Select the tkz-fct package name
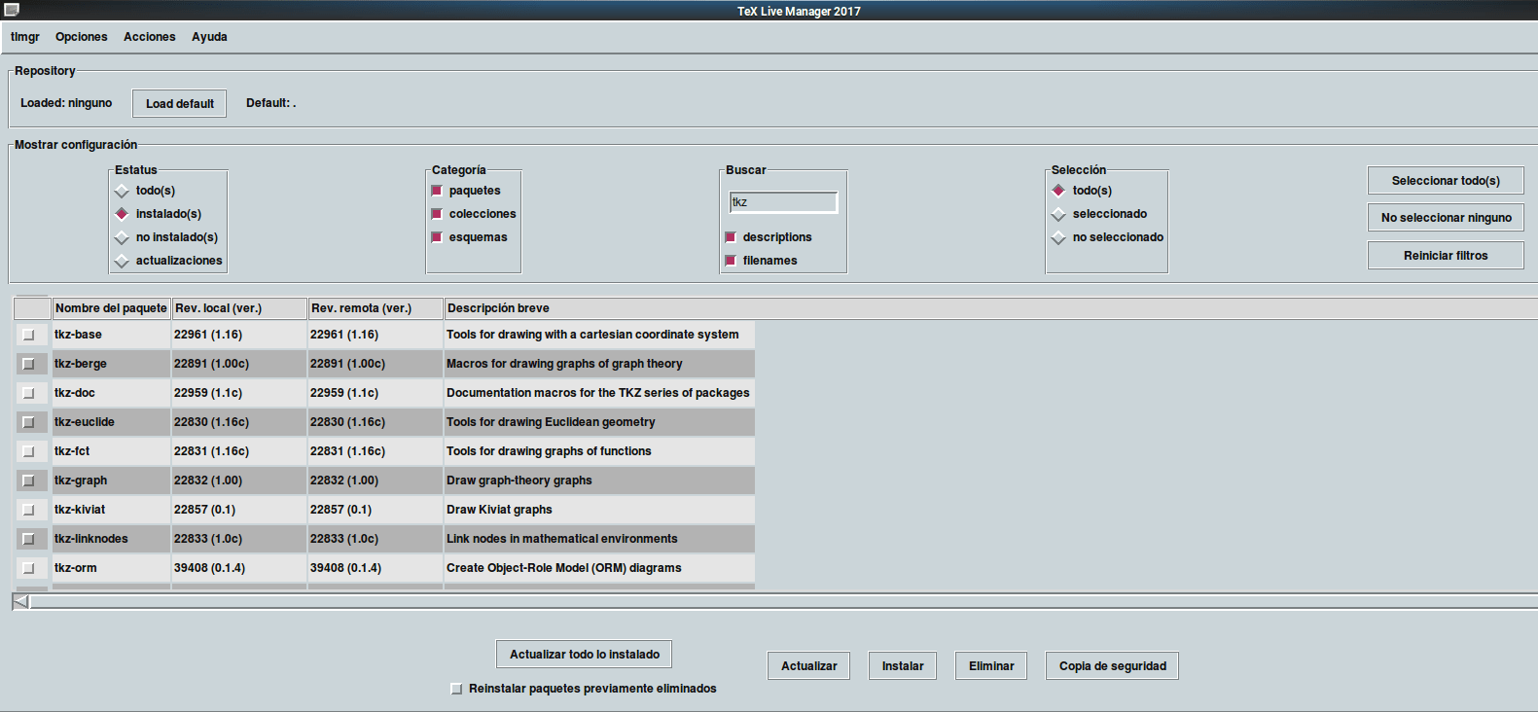 72,451
